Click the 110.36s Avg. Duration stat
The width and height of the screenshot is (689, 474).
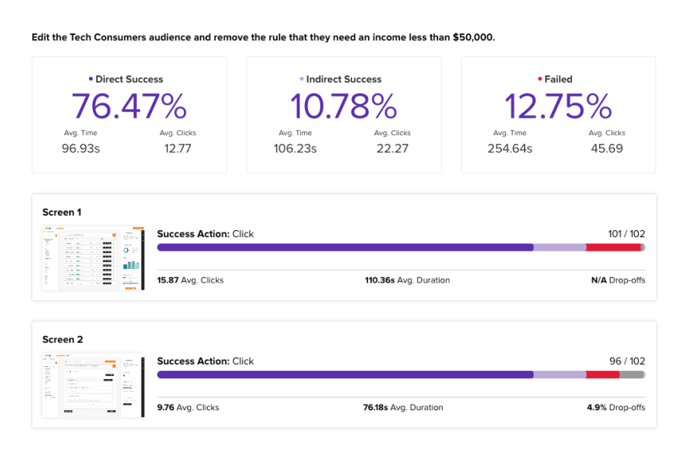point(408,280)
